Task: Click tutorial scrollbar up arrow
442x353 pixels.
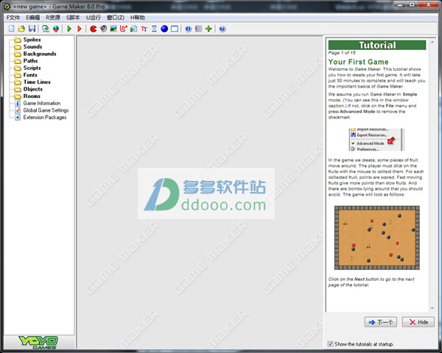Action: pos(432,42)
